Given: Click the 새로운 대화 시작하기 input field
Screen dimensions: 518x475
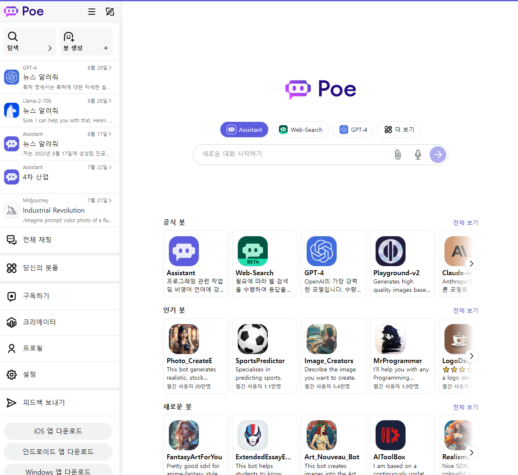Looking at the screenshot, I should tap(291, 154).
